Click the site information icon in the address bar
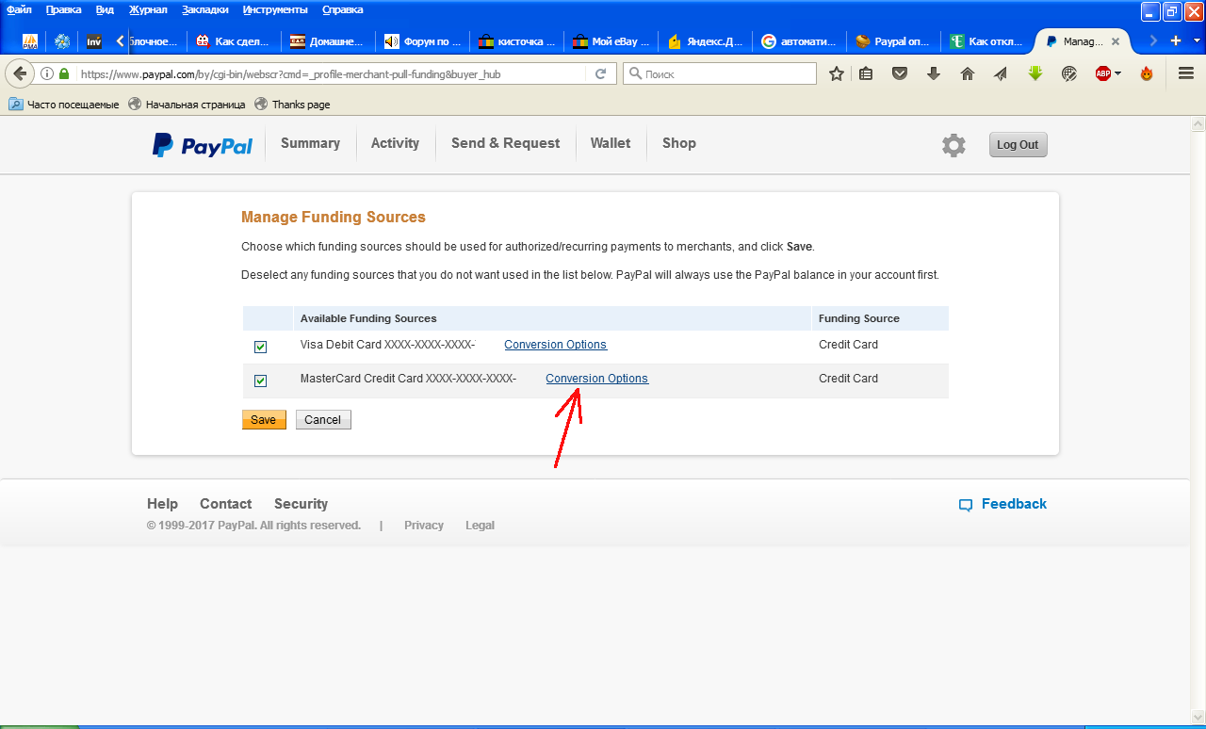This screenshot has height=729, width=1206. pos(47,73)
